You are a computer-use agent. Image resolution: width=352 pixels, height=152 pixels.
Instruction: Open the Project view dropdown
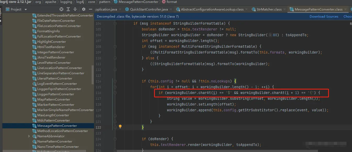click(x=25, y=9)
